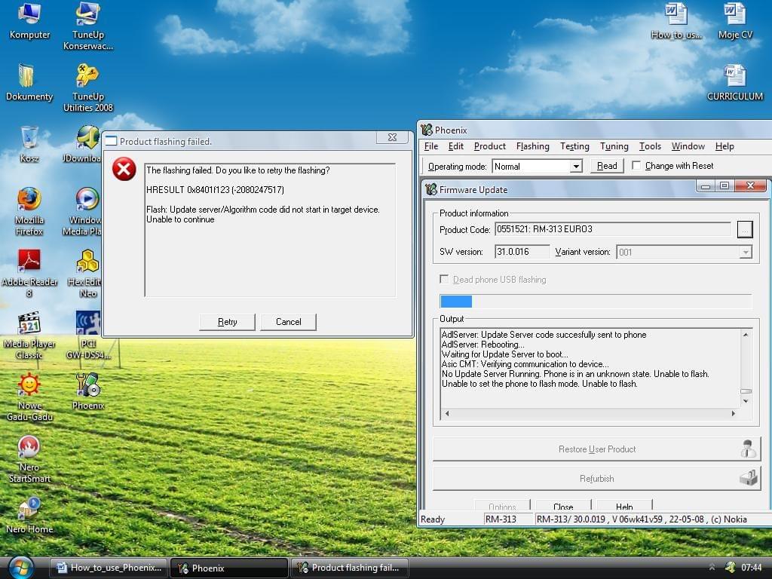
Task: Expand the Variant version dropdown
Action: pos(746,252)
